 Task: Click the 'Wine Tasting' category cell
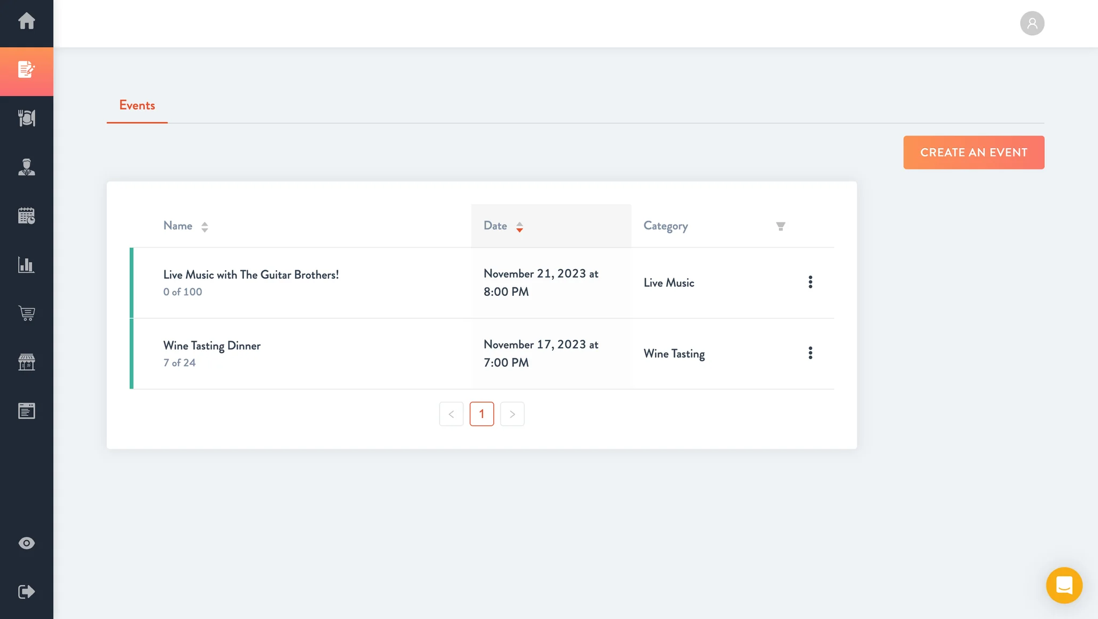pos(674,354)
